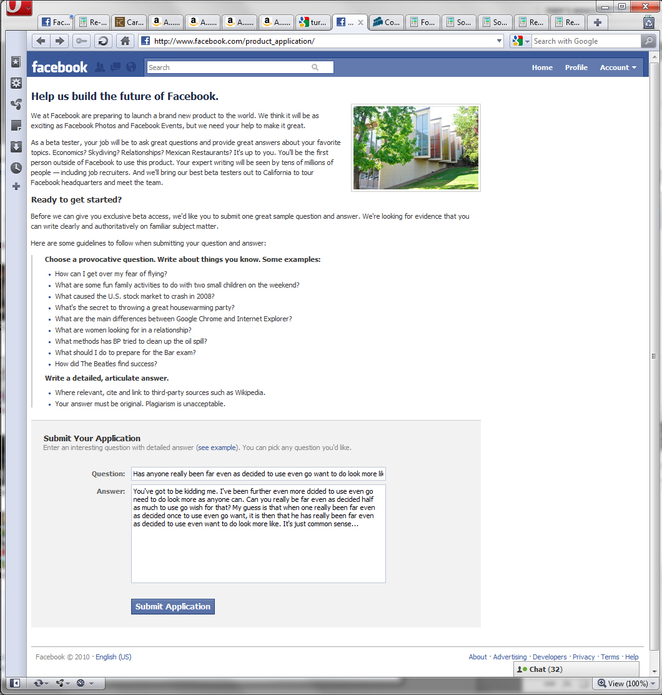Open a new tab with plus button
This screenshot has height=695, width=662.
(598, 22)
